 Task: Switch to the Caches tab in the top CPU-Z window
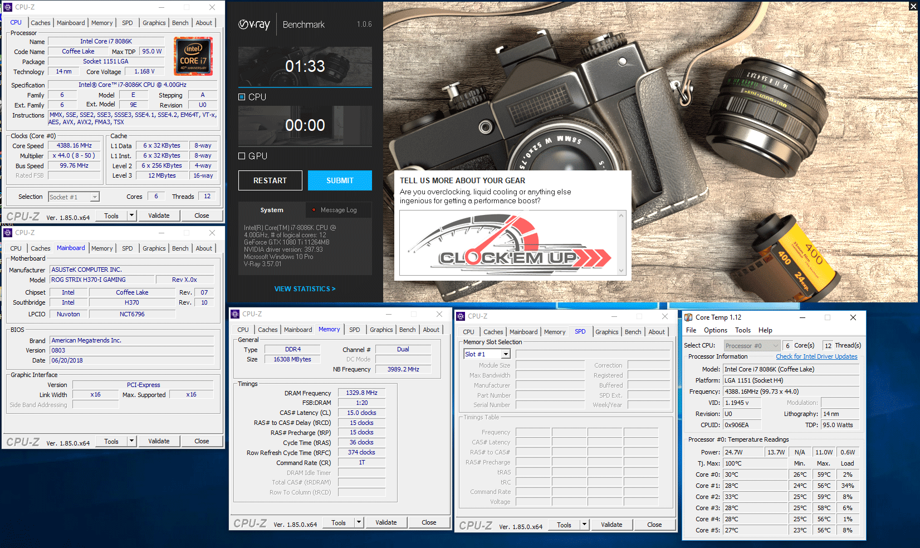pyautogui.click(x=41, y=23)
